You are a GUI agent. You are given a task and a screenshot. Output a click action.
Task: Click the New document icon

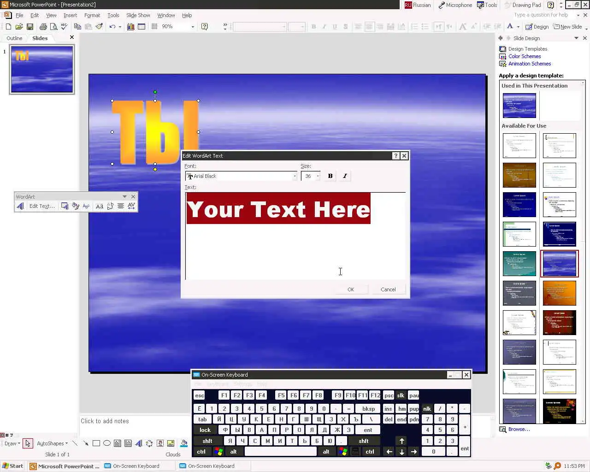pyautogui.click(x=8, y=27)
